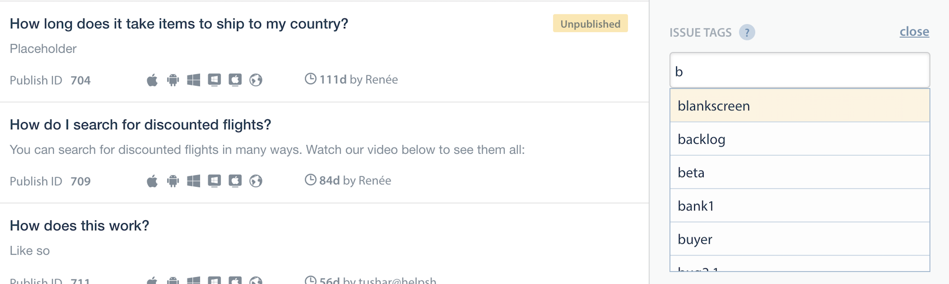The width and height of the screenshot is (949, 284).
Task: Choose the 'buyer' tag suggestion
Action: click(799, 239)
